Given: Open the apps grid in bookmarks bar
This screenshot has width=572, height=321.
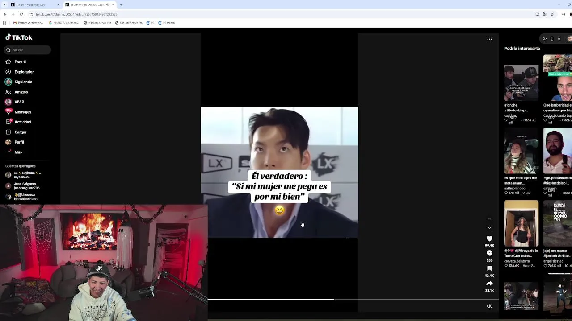Looking at the screenshot, I should tap(5, 23).
